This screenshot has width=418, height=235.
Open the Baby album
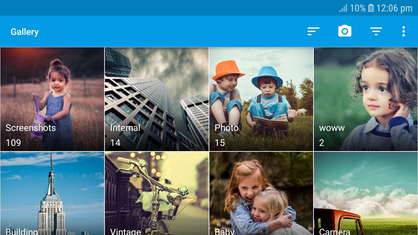tap(261, 194)
